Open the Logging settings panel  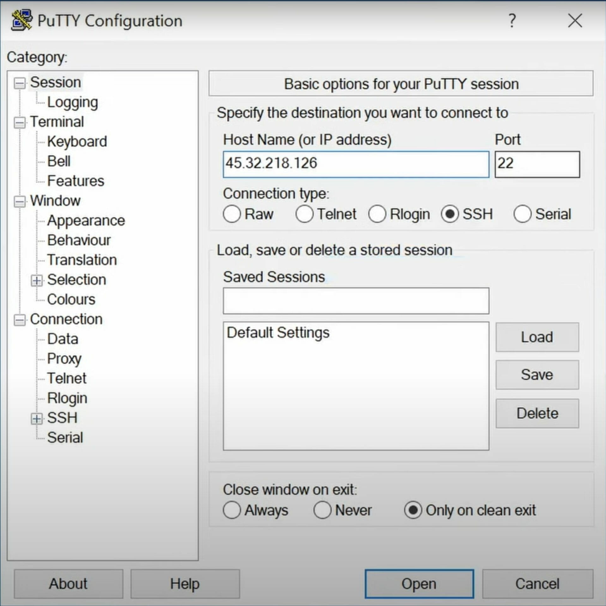73,102
